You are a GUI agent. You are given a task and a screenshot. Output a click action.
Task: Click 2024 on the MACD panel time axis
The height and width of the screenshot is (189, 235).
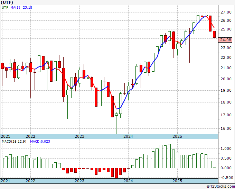[x=128, y=181]
